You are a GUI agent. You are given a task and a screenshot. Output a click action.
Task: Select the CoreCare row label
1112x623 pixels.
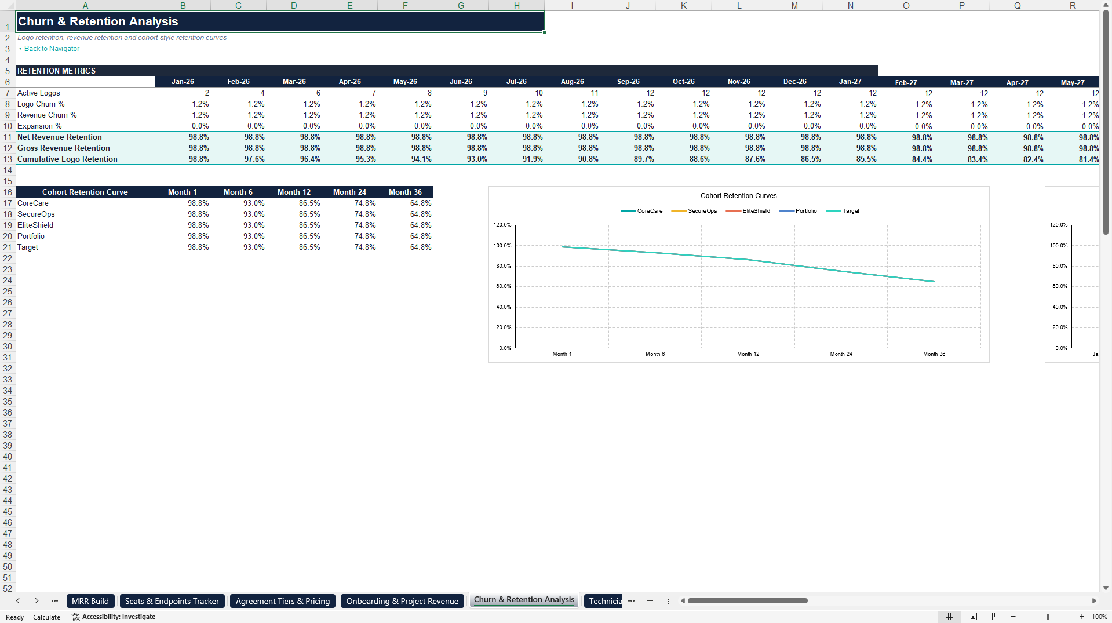pyautogui.click(x=85, y=203)
